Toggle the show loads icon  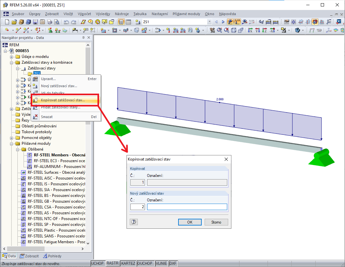(230, 22)
